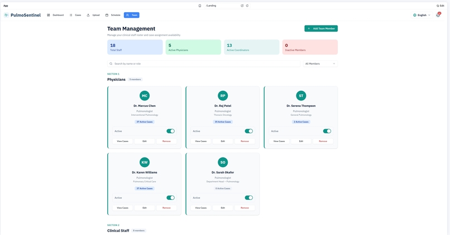Click the KW avatar of Dr. Karen Williams
Screen dimensions: 450x235
click(145, 162)
